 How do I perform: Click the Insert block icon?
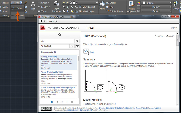pyautogui.click(x=102, y=5)
